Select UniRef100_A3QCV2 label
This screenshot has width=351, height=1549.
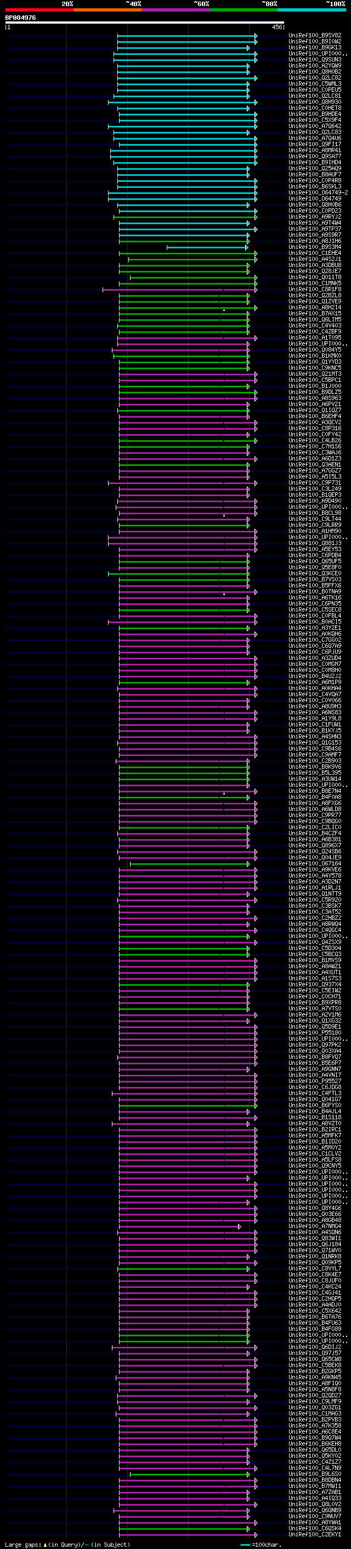coord(315,422)
